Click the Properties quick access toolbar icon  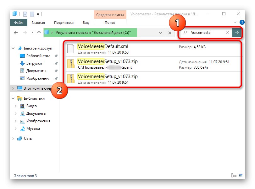pos(25,14)
